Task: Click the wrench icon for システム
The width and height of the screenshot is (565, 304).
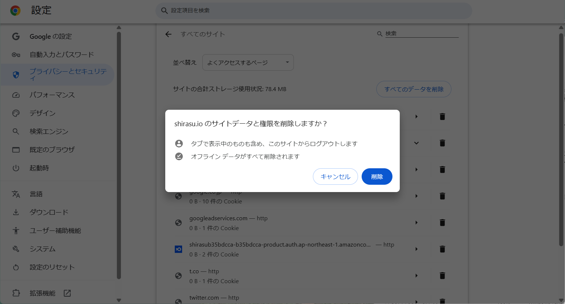Action: pos(16,249)
